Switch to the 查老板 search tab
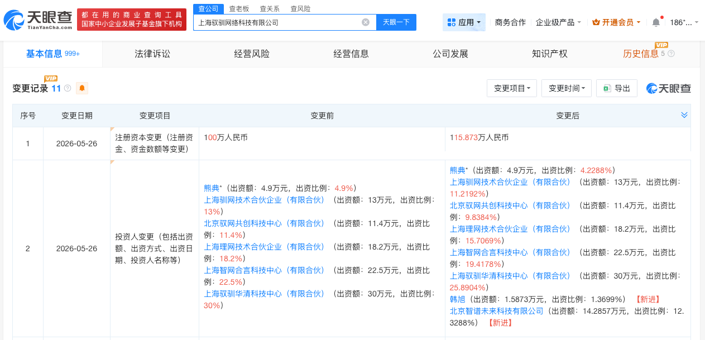Image resolution: width=705 pixels, height=340 pixels. pyautogui.click(x=239, y=8)
